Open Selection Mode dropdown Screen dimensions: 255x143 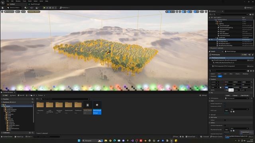(x=14, y=8)
